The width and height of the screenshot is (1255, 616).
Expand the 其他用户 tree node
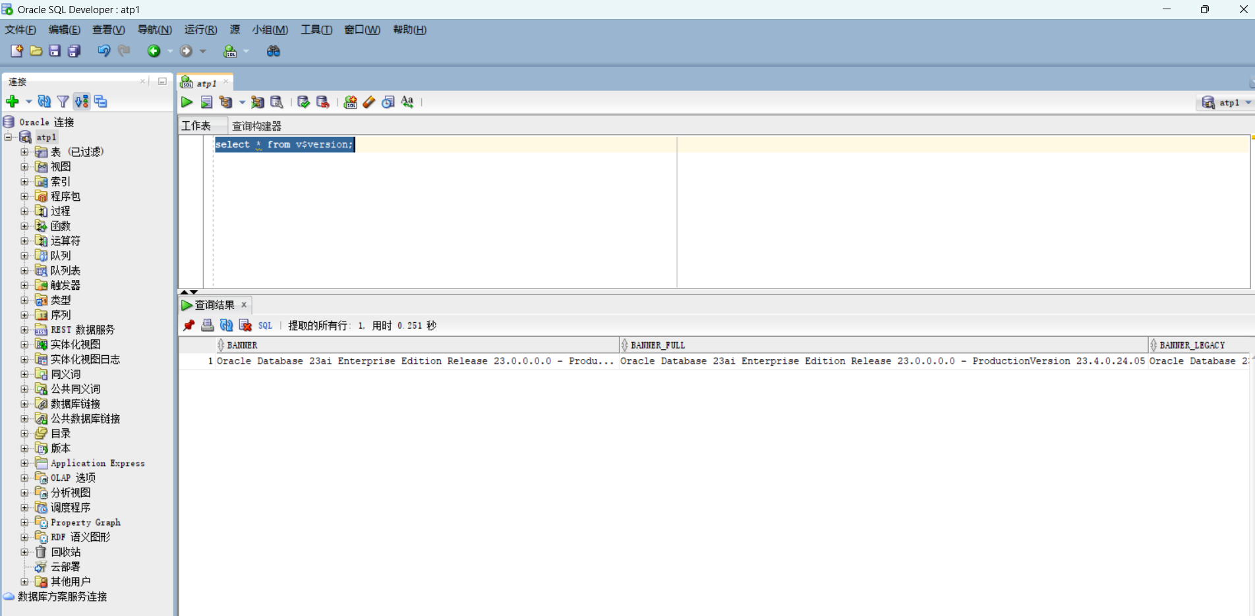click(x=24, y=582)
